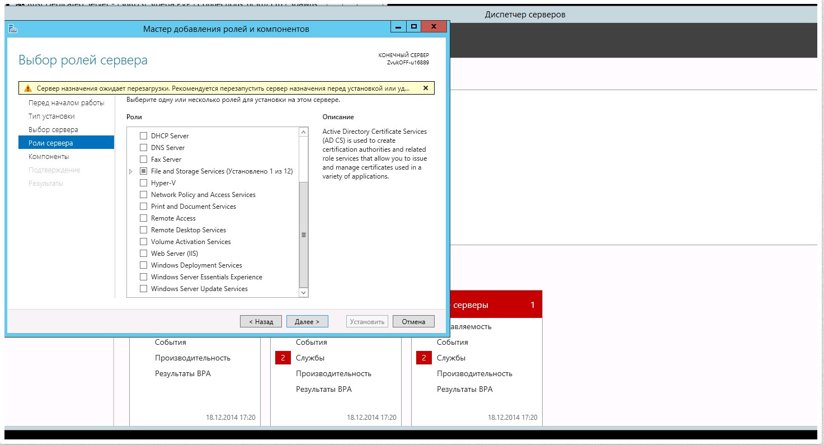Tick the DHCP Server role checkbox
Image resolution: width=824 pixels, height=445 pixels.
pos(144,136)
